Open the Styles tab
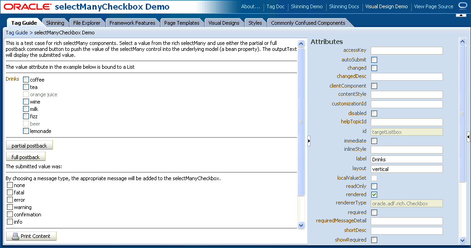 click(255, 23)
